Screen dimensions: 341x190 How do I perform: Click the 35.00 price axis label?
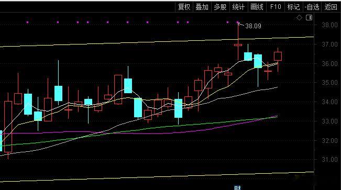pyautogui.click(x=329, y=83)
